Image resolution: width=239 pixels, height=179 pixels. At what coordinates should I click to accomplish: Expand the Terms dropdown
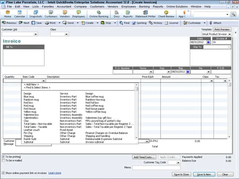coord(151,72)
